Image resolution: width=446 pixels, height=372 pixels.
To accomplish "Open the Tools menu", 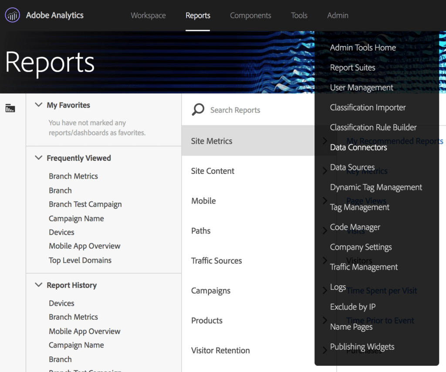I will click(x=299, y=15).
